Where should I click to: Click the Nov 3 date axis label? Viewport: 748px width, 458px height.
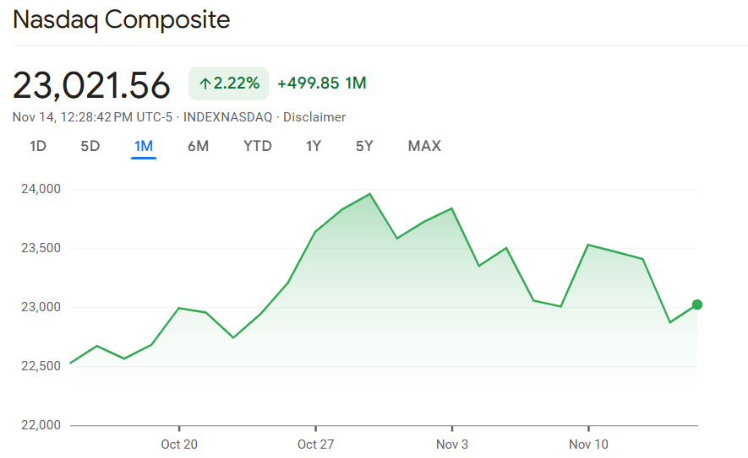(x=452, y=445)
